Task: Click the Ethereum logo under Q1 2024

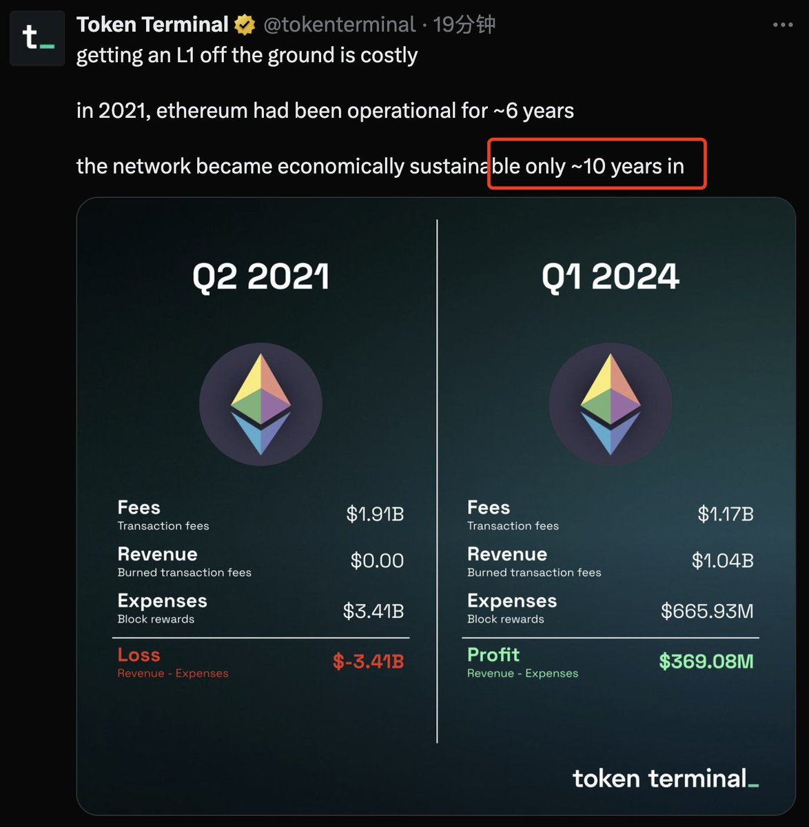Action: click(610, 405)
